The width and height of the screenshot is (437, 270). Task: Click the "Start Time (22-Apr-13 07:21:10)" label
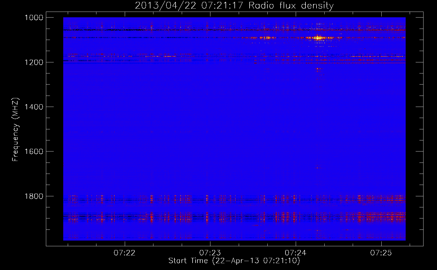pos(234,261)
